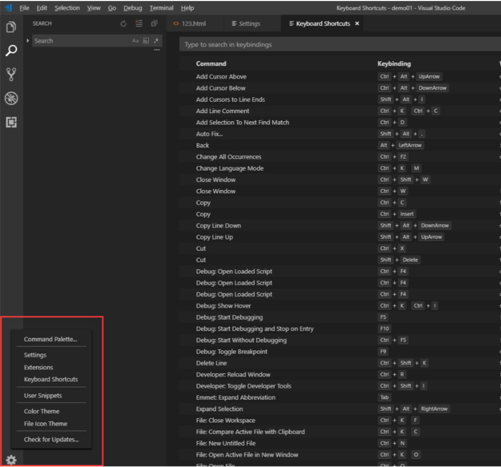Click the Refresh search results icon
Viewport: 501px width, 467px height.
[x=123, y=24]
